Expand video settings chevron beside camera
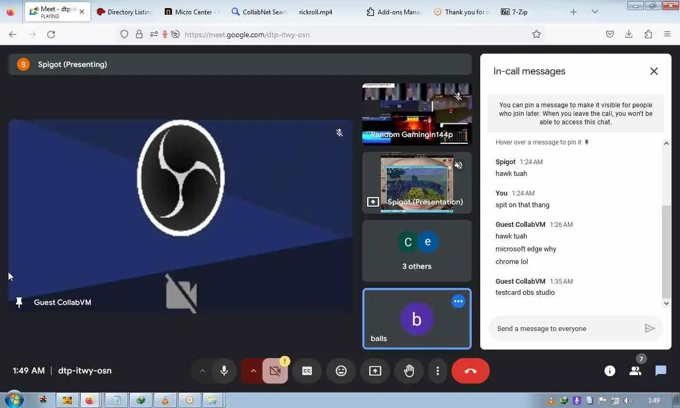This screenshot has height=408, width=680. point(253,371)
